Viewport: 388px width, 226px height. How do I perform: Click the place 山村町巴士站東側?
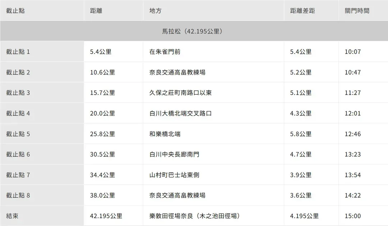pyautogui.click(x=174, y=175)
